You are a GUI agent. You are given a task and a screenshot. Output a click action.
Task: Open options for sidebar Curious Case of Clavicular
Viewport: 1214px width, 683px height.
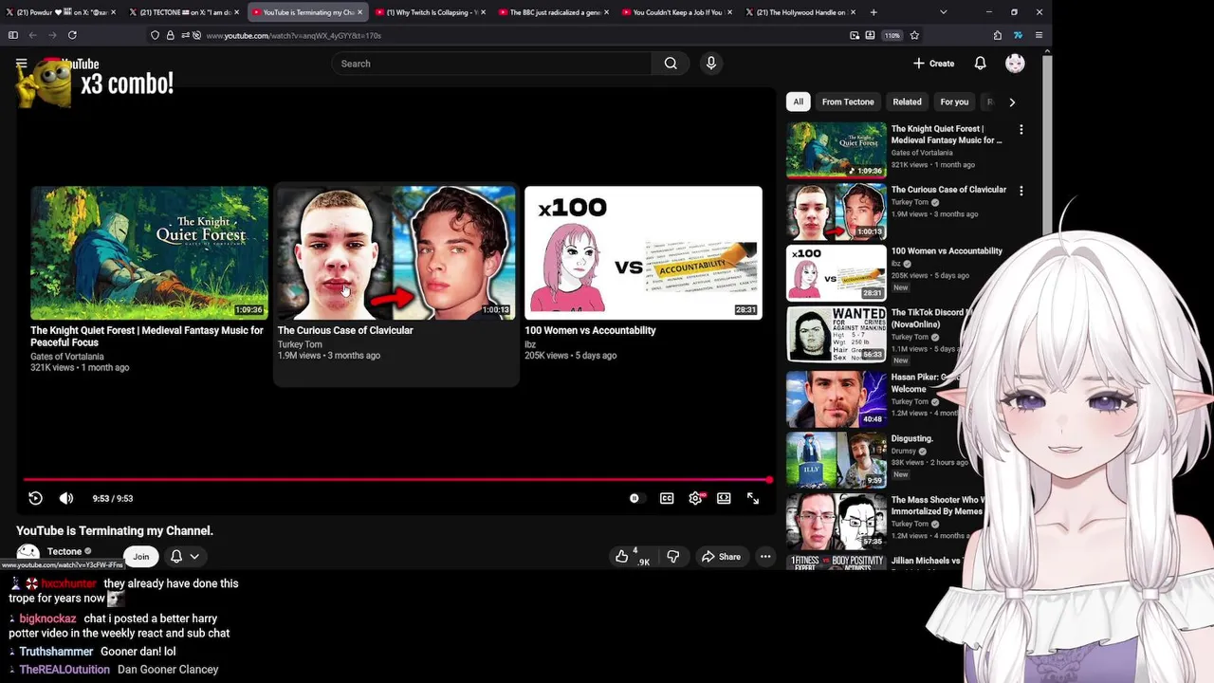(1021, 191)
